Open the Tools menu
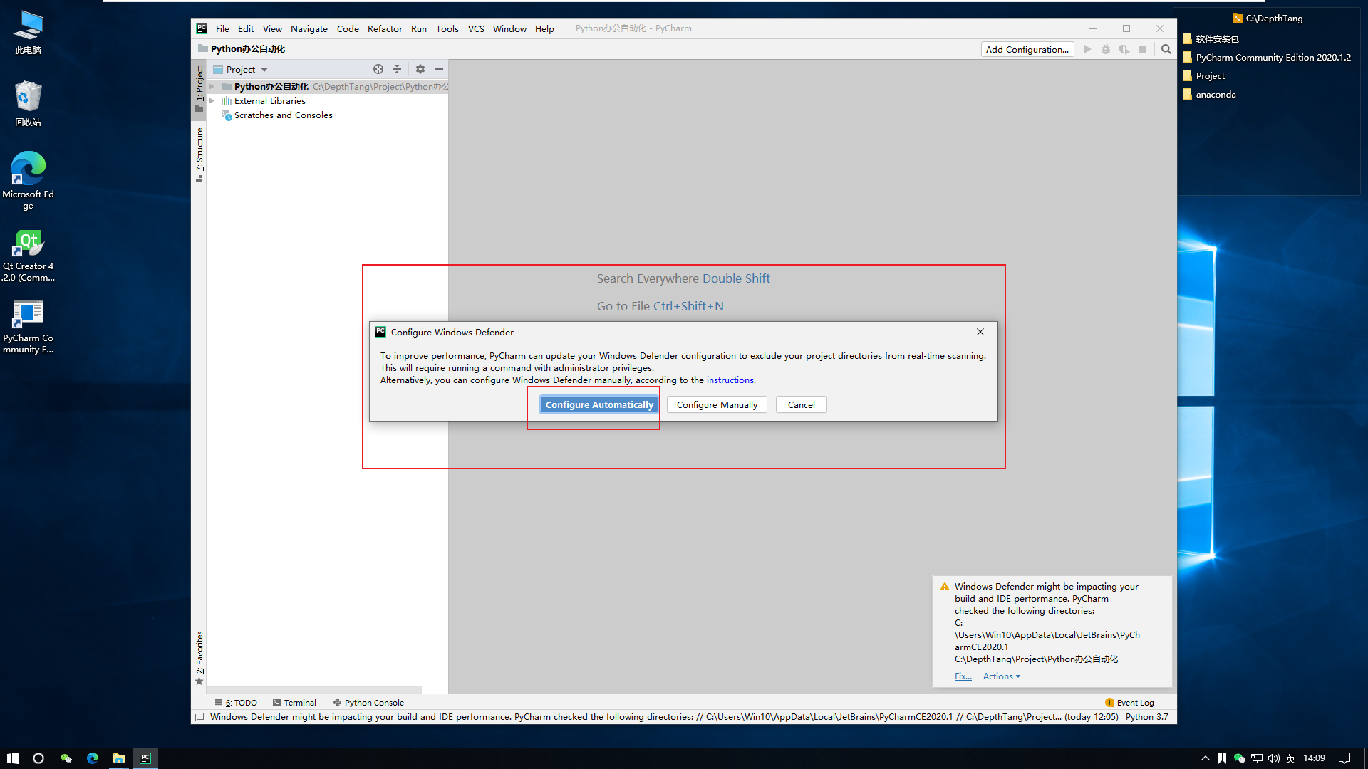This screenshot has height=769, width=1368. [x=447, y=28]
